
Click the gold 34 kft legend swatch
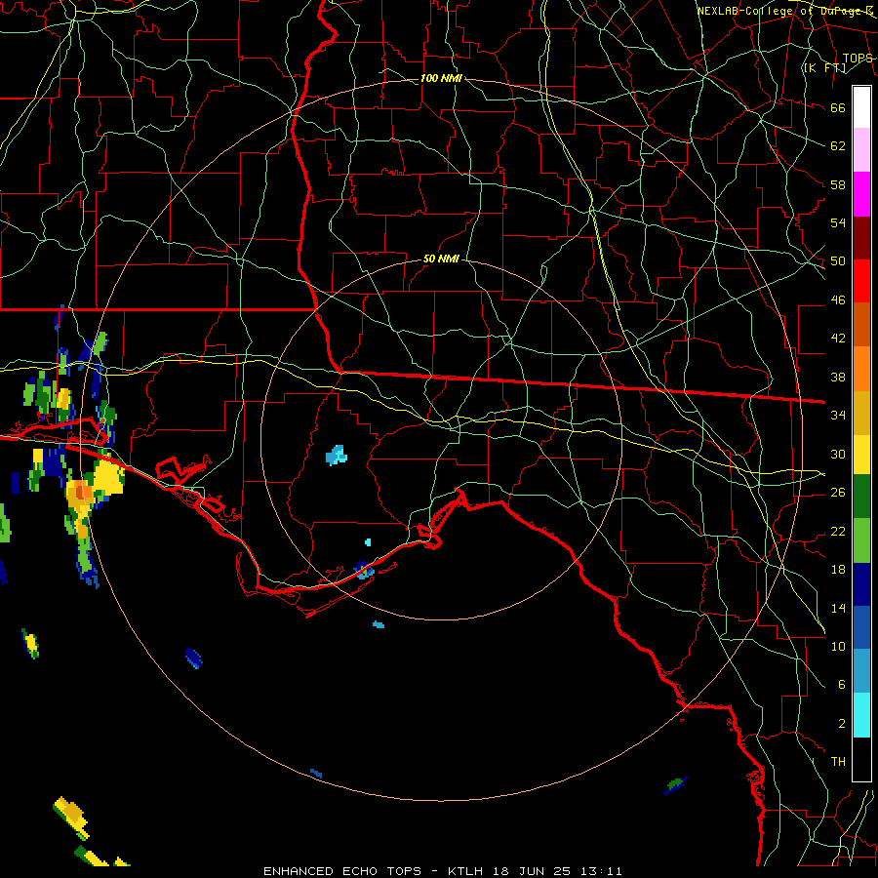click(861, 412)
